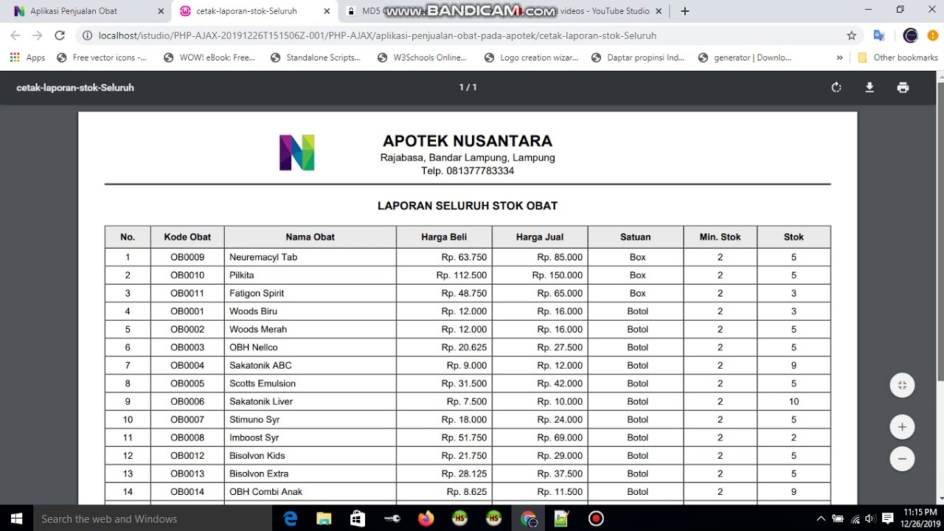This screenshot has width=944, height=531.
Task: Bookmark this page with the star
Action: click(x=852, y=35)
